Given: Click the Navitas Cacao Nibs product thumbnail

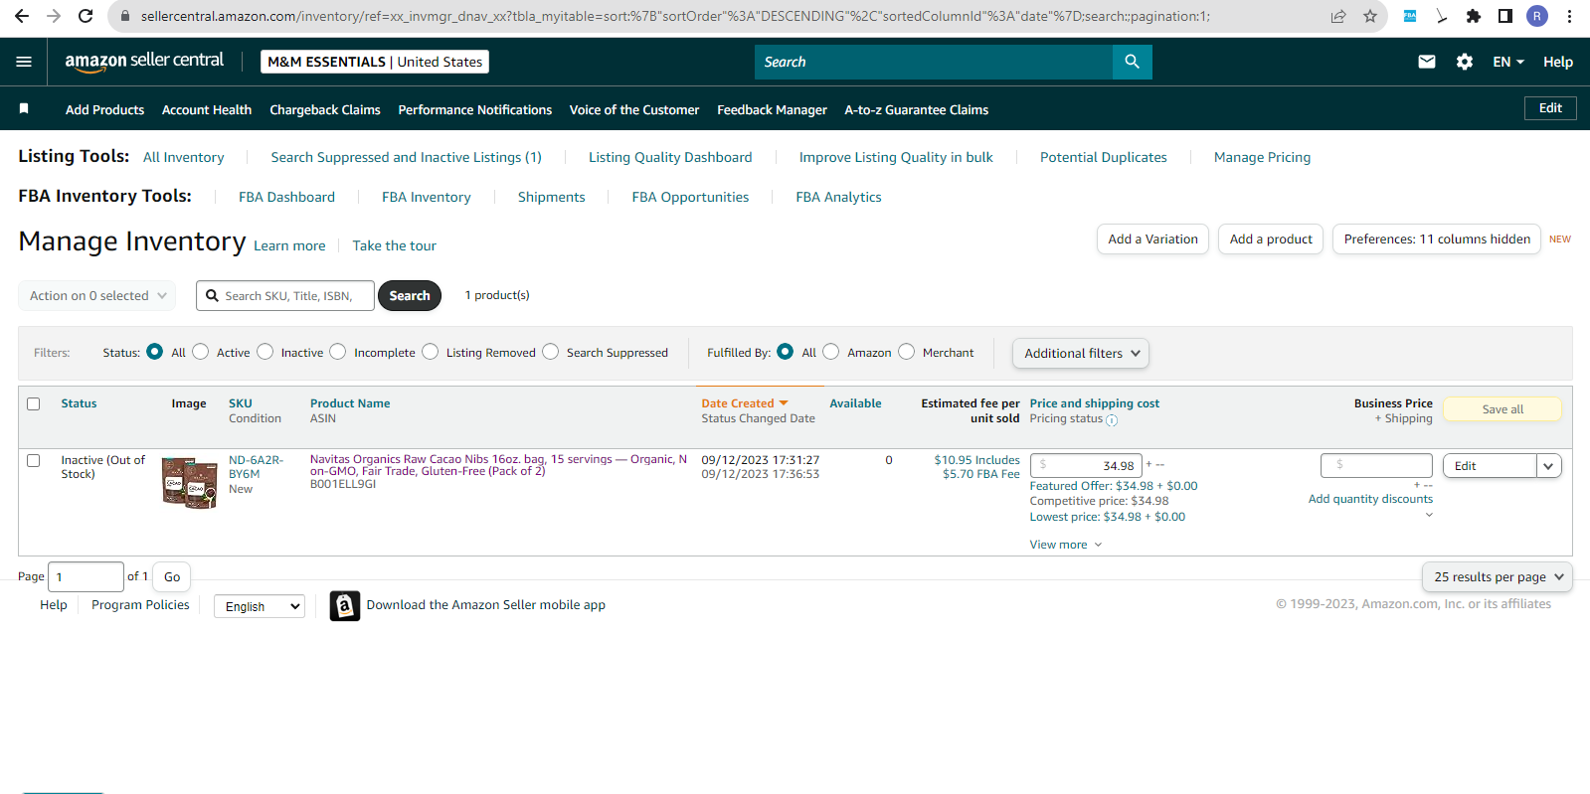Looking at the screenshot, I should pyautogui.click(x=190, y=483).
